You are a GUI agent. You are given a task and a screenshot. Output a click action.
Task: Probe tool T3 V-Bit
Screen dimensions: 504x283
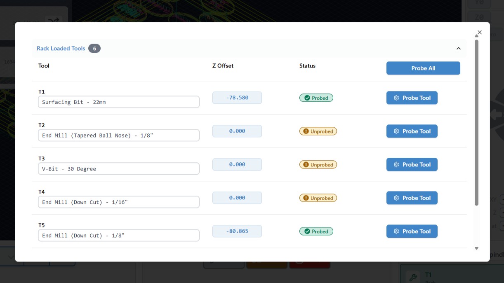412,165
